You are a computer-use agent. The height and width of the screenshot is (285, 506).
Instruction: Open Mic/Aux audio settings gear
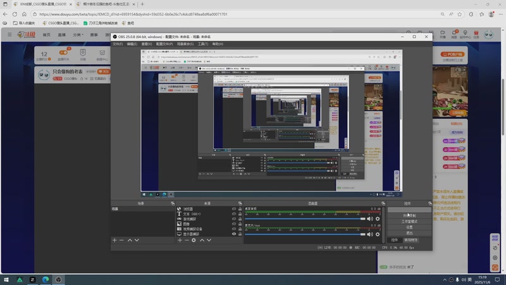(x=378, y=234)
